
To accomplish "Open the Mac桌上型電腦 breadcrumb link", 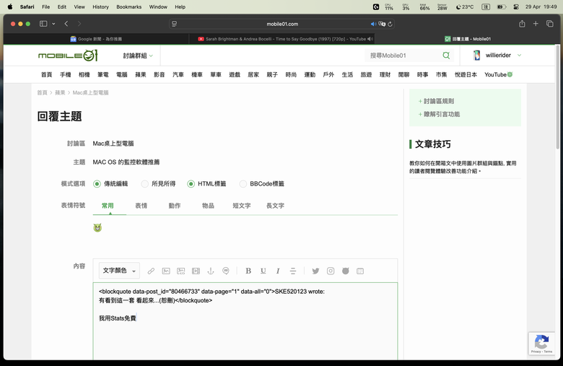I will point(90,92).
